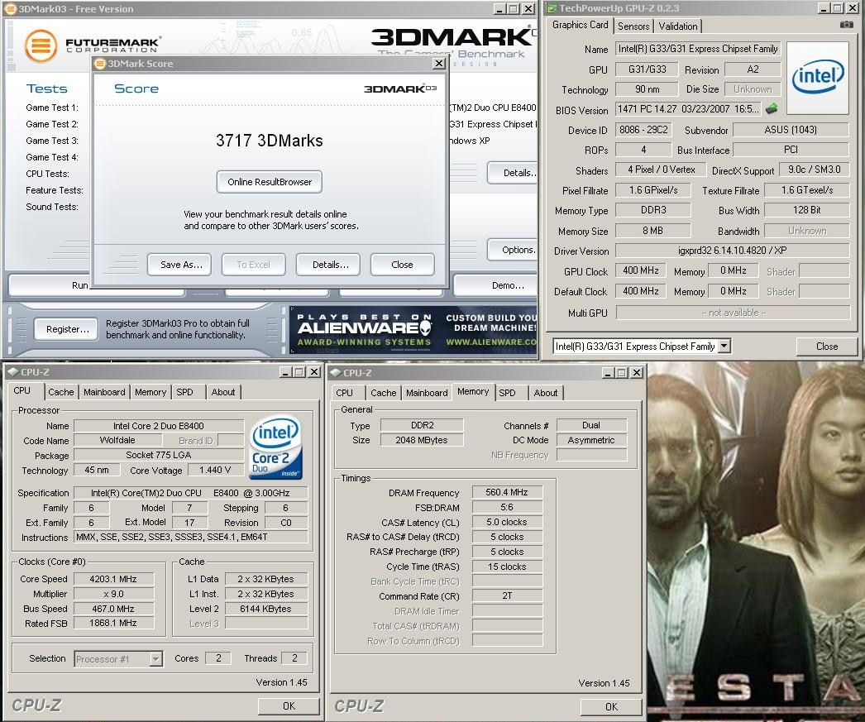Click OK in the right CPU-Z Memory window

click(x=611, y=706)
